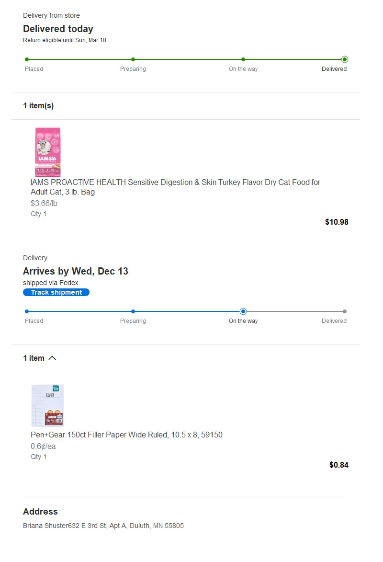The width and height of the screenshot is (383, 562).
Task: Click the Delivered today heading
Action: (58, 29)
